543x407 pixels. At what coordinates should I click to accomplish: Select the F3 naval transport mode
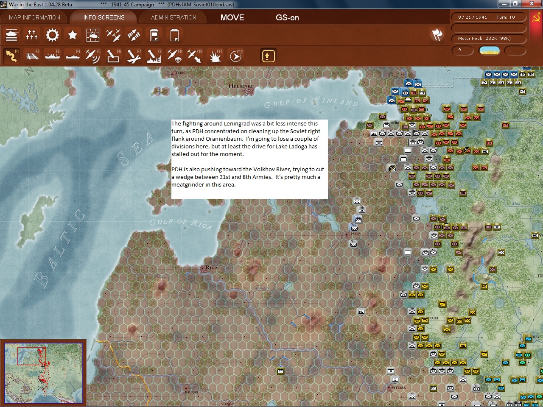coord(52,56)
